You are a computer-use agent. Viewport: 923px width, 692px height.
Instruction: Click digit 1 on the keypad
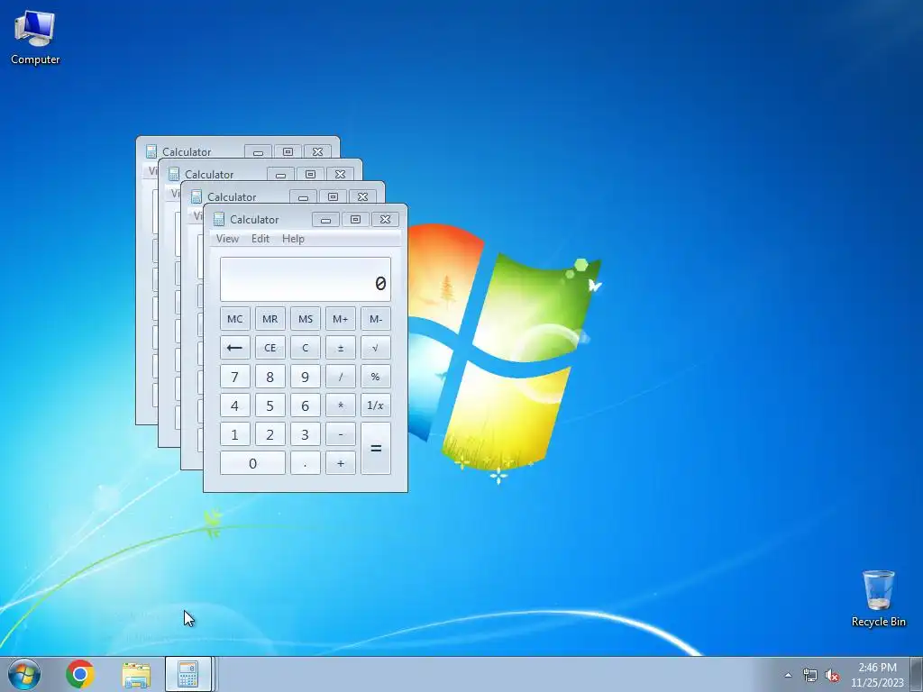pyautogui.click(x=235, y=434)
